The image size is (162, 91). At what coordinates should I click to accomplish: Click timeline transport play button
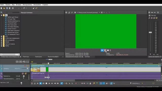[x=40, y=83]
